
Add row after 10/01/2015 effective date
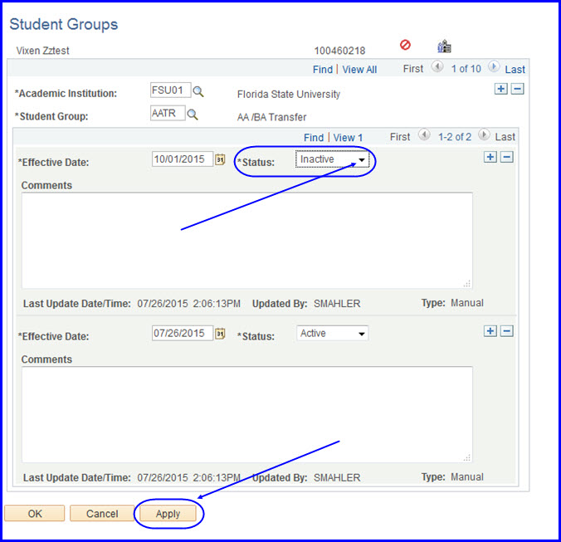(x=490, y=157)
